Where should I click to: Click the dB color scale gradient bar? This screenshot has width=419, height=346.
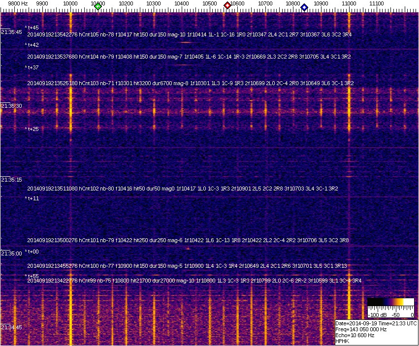click(x=390, y=302)
